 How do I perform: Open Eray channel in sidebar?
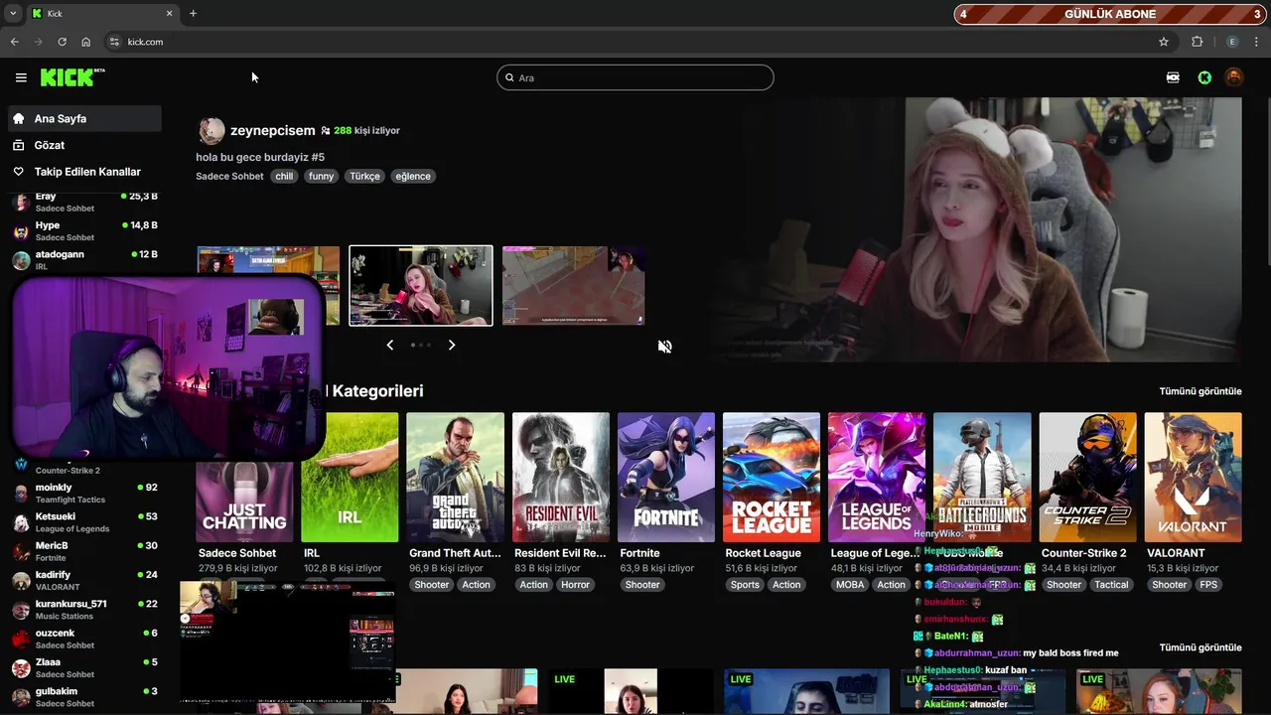(x=84, y=202)
